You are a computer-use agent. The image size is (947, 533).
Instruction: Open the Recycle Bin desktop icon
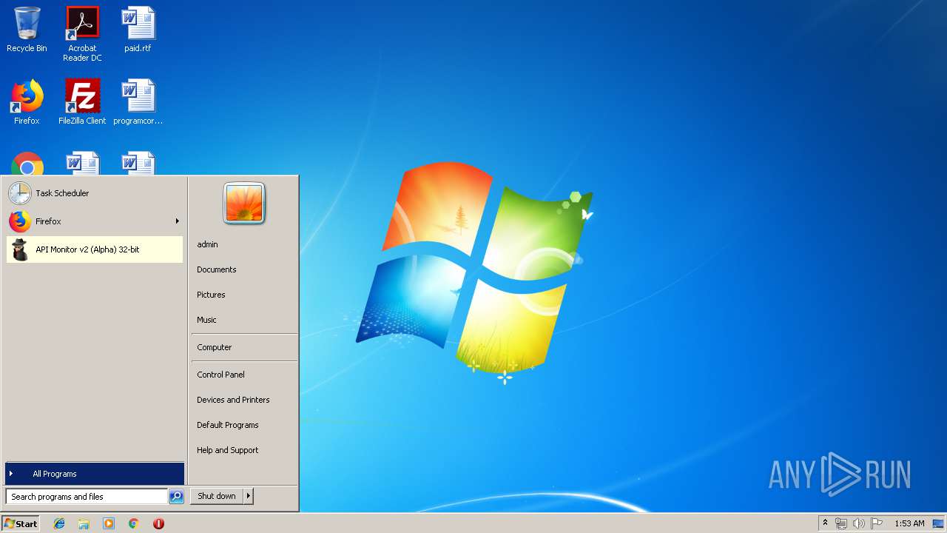pos(27,30)
